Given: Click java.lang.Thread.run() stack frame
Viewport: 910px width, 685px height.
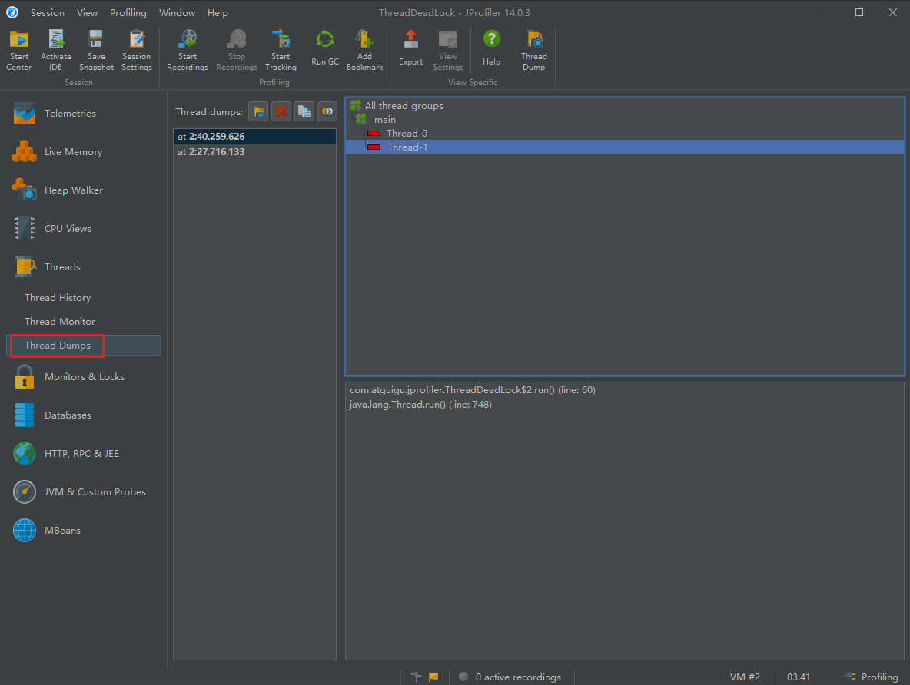Looking at the screenshot, I should tap(420, 404).
